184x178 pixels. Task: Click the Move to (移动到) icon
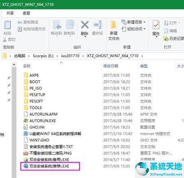pyautogui.click(x=57, y=25)
